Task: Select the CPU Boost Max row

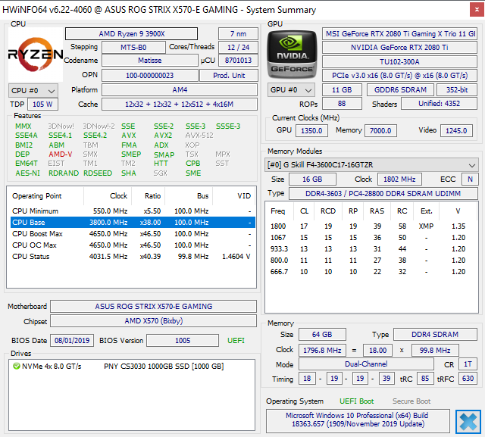Action: [133, 233]
